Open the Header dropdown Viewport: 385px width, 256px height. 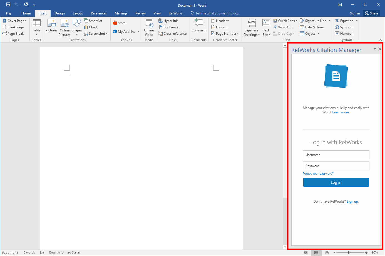(220, 21)
